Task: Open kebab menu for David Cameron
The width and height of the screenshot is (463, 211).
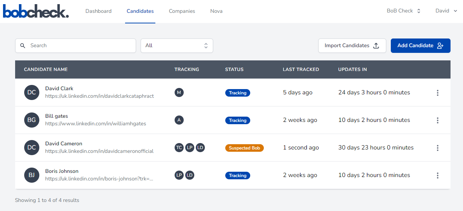Action: click(x=437, y=148)
